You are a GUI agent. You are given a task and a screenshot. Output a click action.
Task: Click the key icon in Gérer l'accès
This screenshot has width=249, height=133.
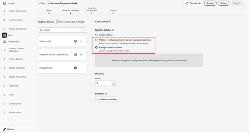[x=187, y=3]
